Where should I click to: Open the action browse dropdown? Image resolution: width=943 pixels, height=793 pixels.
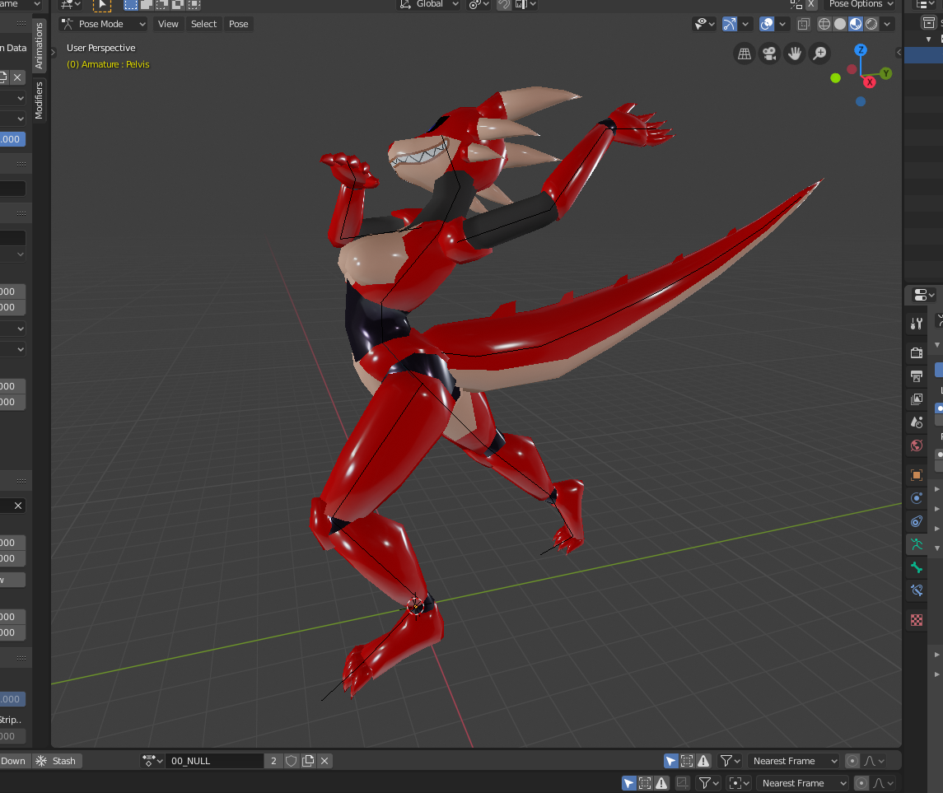[x=152, y=761]
